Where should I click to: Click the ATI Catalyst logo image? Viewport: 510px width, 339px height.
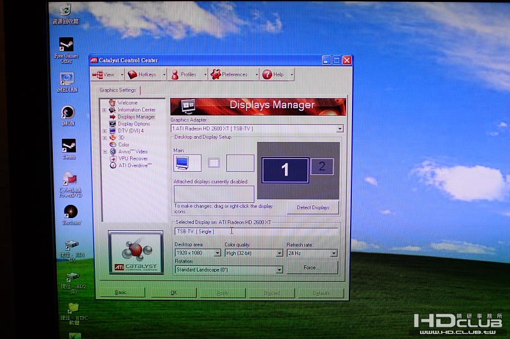(136, 253)
